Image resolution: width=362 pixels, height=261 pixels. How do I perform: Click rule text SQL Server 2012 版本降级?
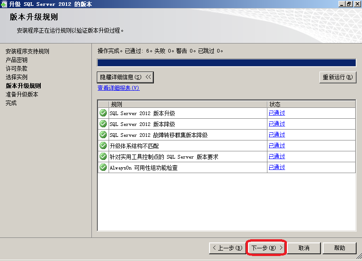142,124
